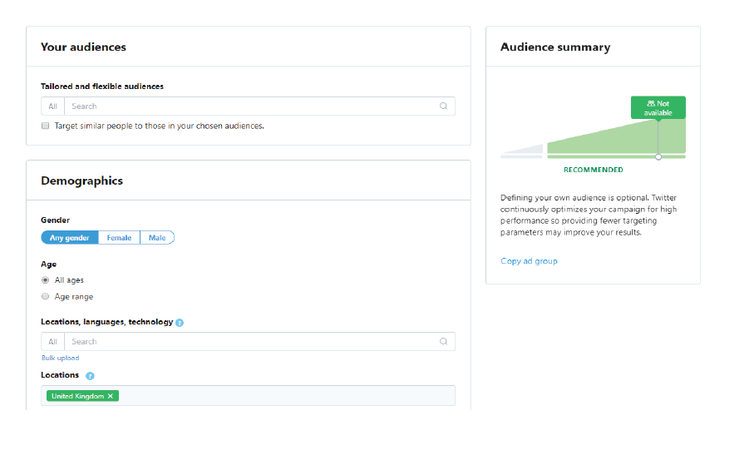
Task: Click magnifier icon in Locations, languages, technology search
Action: (x=443, y=342)
